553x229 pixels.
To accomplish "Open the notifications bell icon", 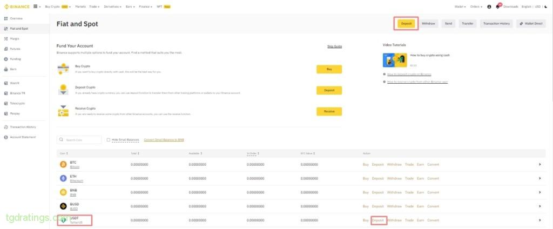I will (x=497, y=6).
